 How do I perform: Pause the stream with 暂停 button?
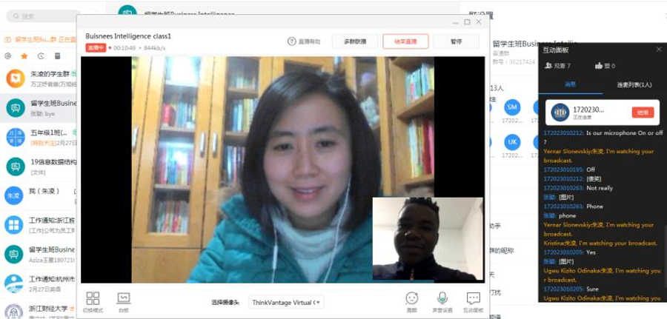[x=457, y=41]
